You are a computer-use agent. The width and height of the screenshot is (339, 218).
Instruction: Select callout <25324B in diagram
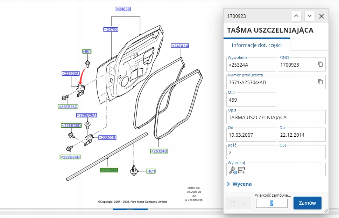click(x=159, y=151)
